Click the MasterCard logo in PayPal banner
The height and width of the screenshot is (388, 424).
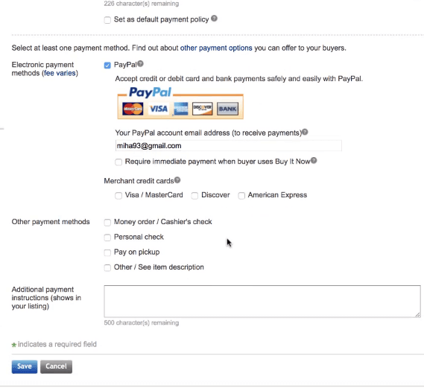(x=133, y=109)
